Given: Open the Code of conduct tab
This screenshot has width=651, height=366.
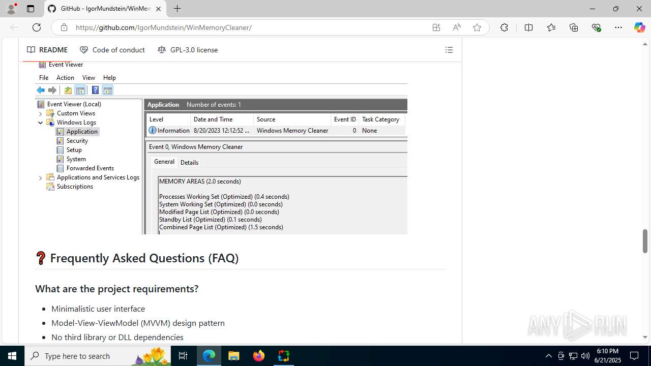Looking at the screenshot, I should coord(112,50).
